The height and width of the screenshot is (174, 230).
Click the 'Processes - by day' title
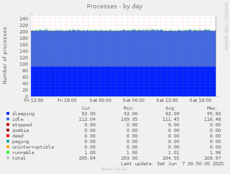[115, 6]
